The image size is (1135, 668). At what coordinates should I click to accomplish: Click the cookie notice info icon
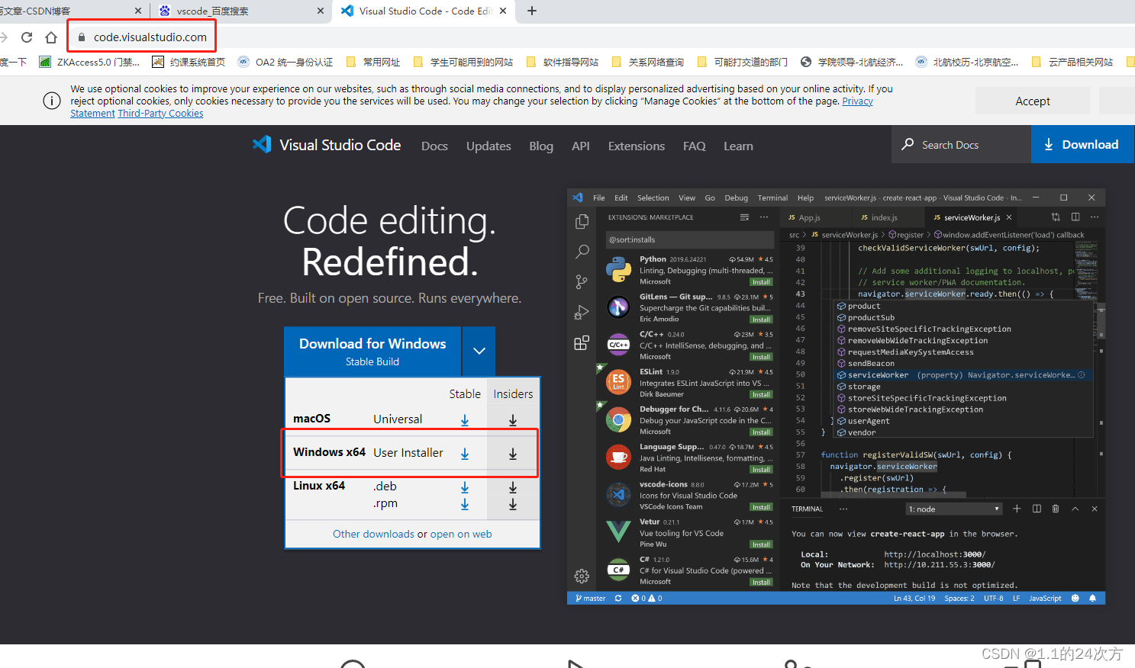[x=52, y=101]
